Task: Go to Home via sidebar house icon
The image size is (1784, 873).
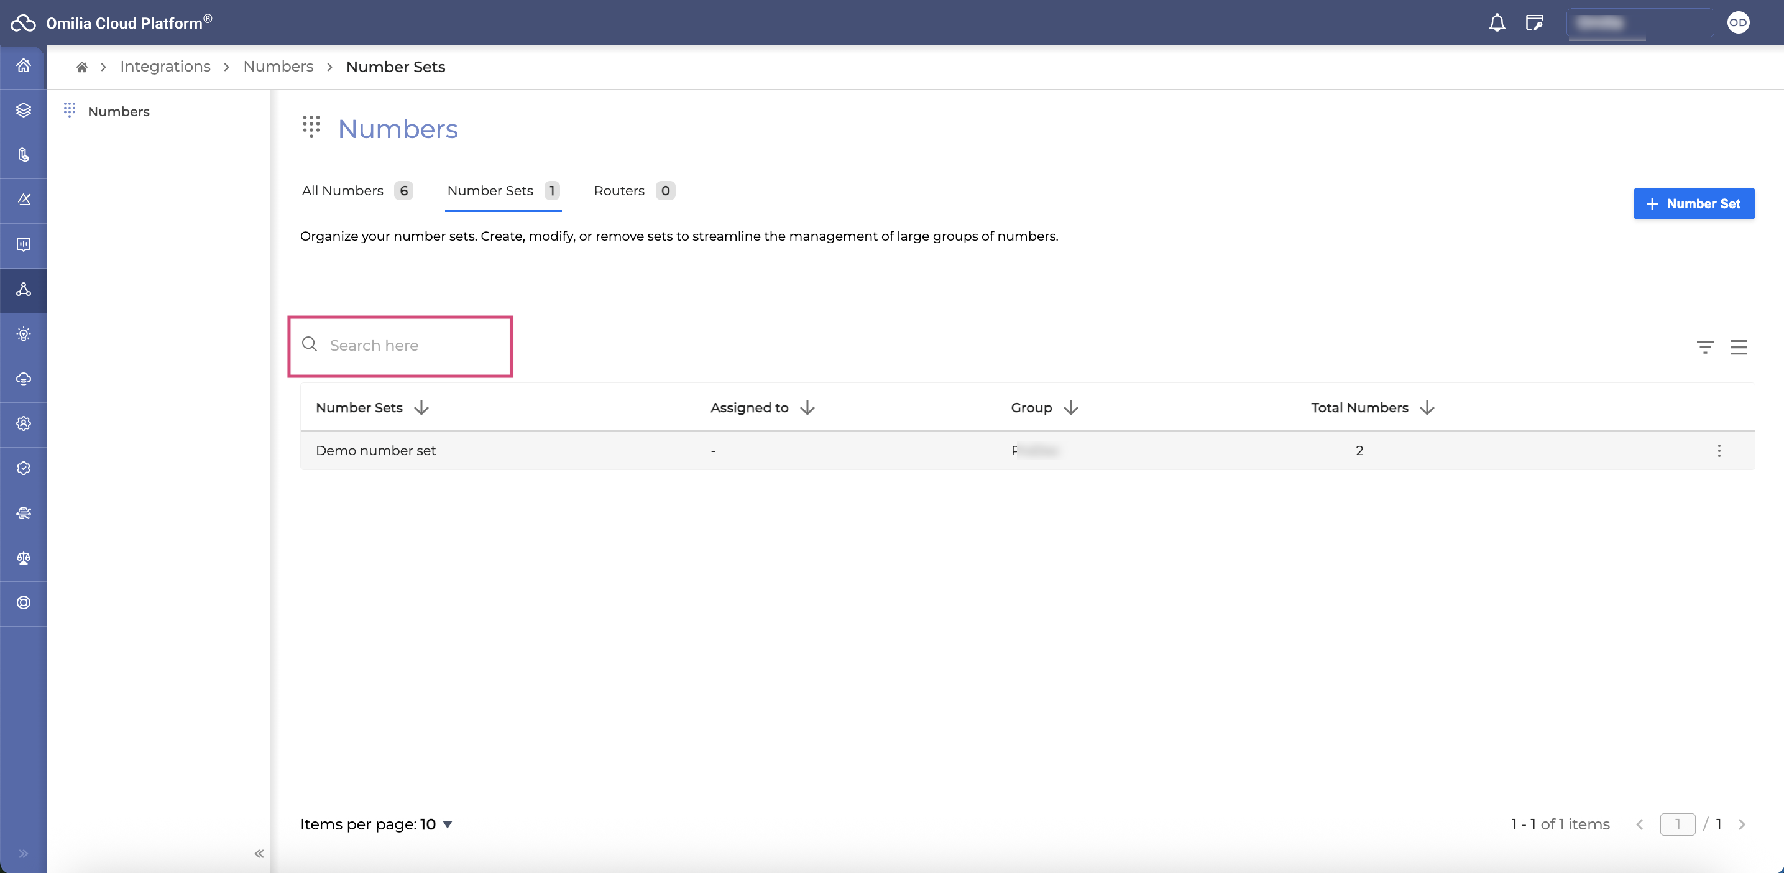Action: [x=24, y=66]
